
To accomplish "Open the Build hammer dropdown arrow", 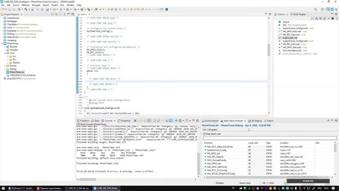I will coord(29,10).
